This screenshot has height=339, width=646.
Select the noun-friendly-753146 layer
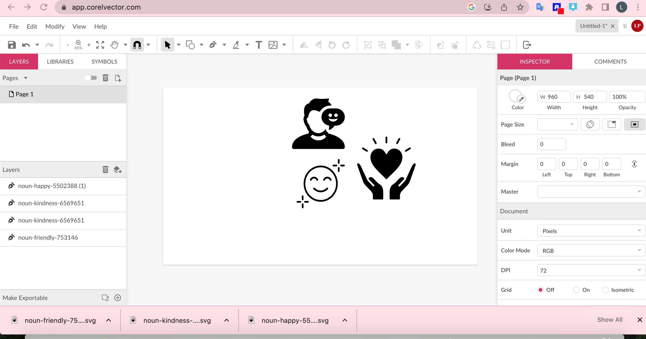(x=63, y=238)
